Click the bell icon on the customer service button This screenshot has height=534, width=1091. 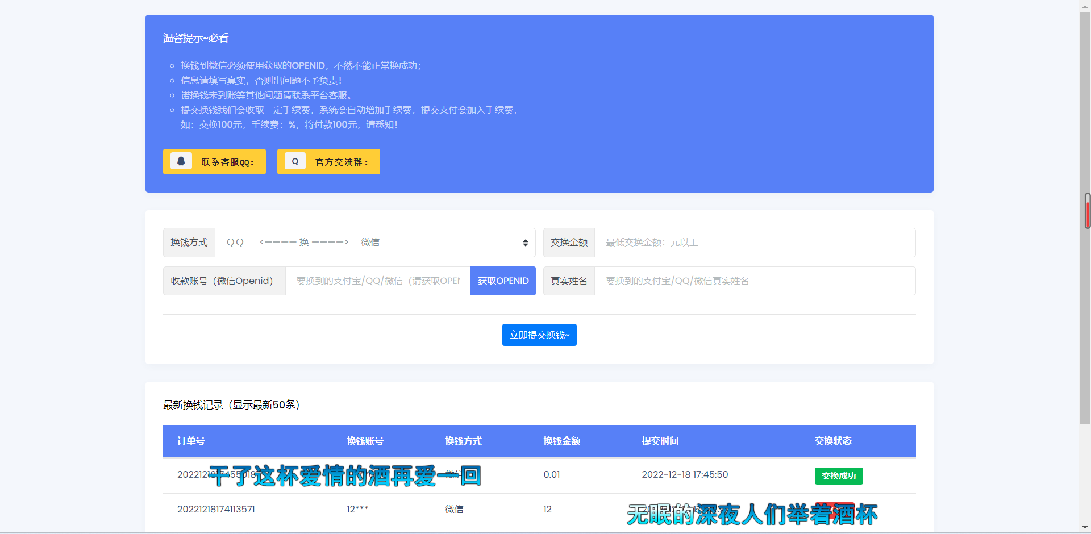(181, 161)
